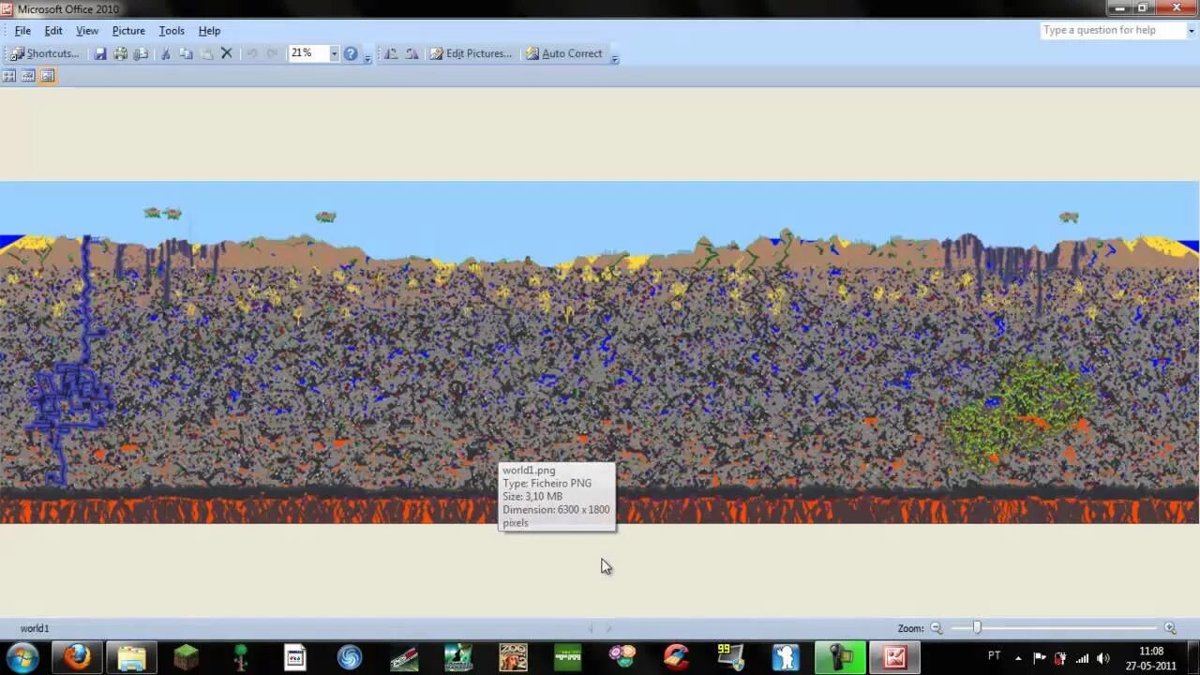1200x675 pixels.
Task: Click the world1 map picture
Action: [x=600, y=352]
